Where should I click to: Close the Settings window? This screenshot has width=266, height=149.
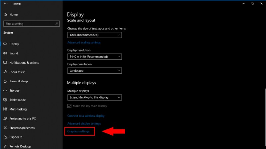pos(261,4)
